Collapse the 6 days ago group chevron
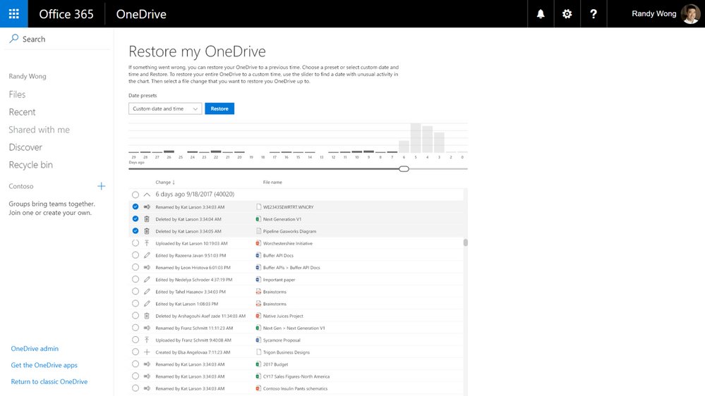 (147, 194)
